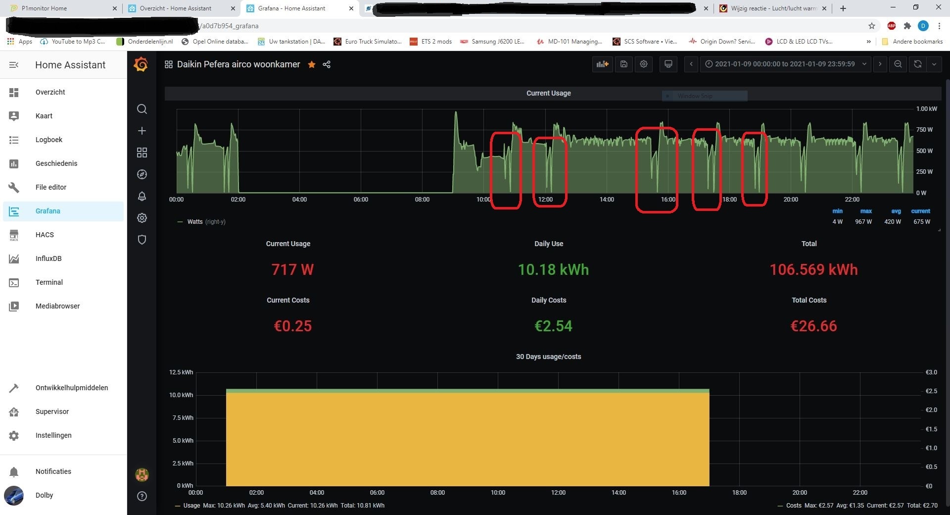Open Apps shortcut in bookmarks bar

(20, 42)
